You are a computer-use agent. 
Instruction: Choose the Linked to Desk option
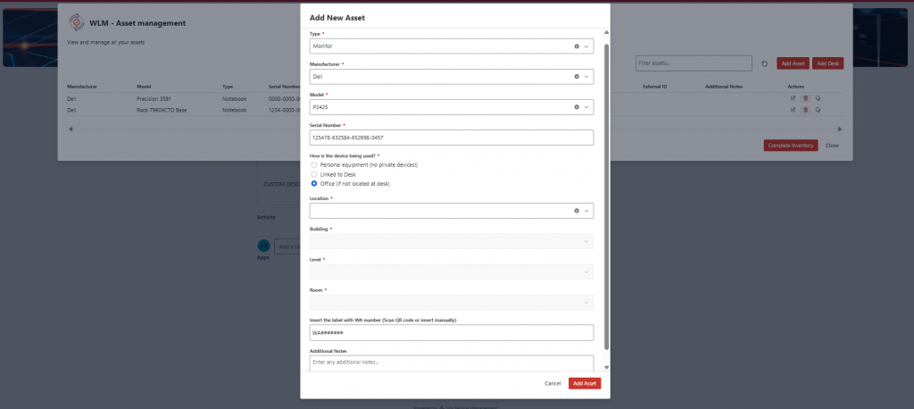[313, 174]
